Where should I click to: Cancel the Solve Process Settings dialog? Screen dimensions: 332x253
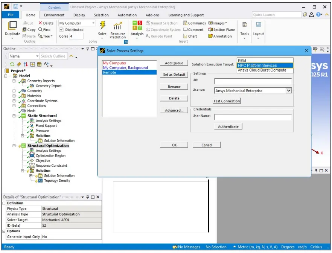click(207, 145)
